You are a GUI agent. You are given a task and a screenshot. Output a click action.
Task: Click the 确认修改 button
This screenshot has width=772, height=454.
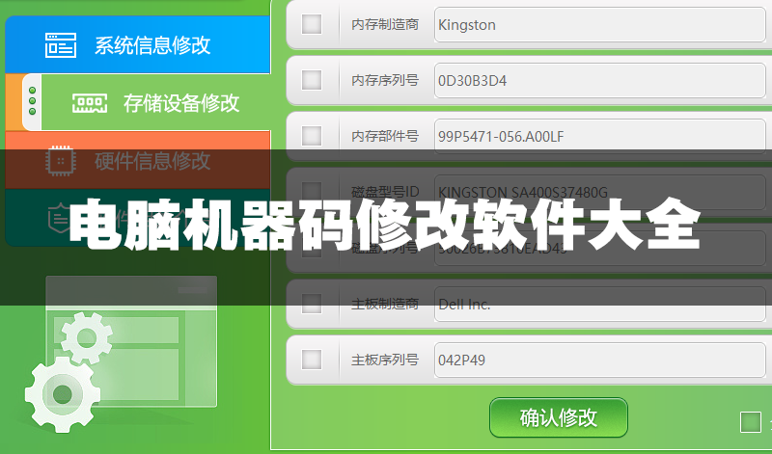(x=559, y=417)
